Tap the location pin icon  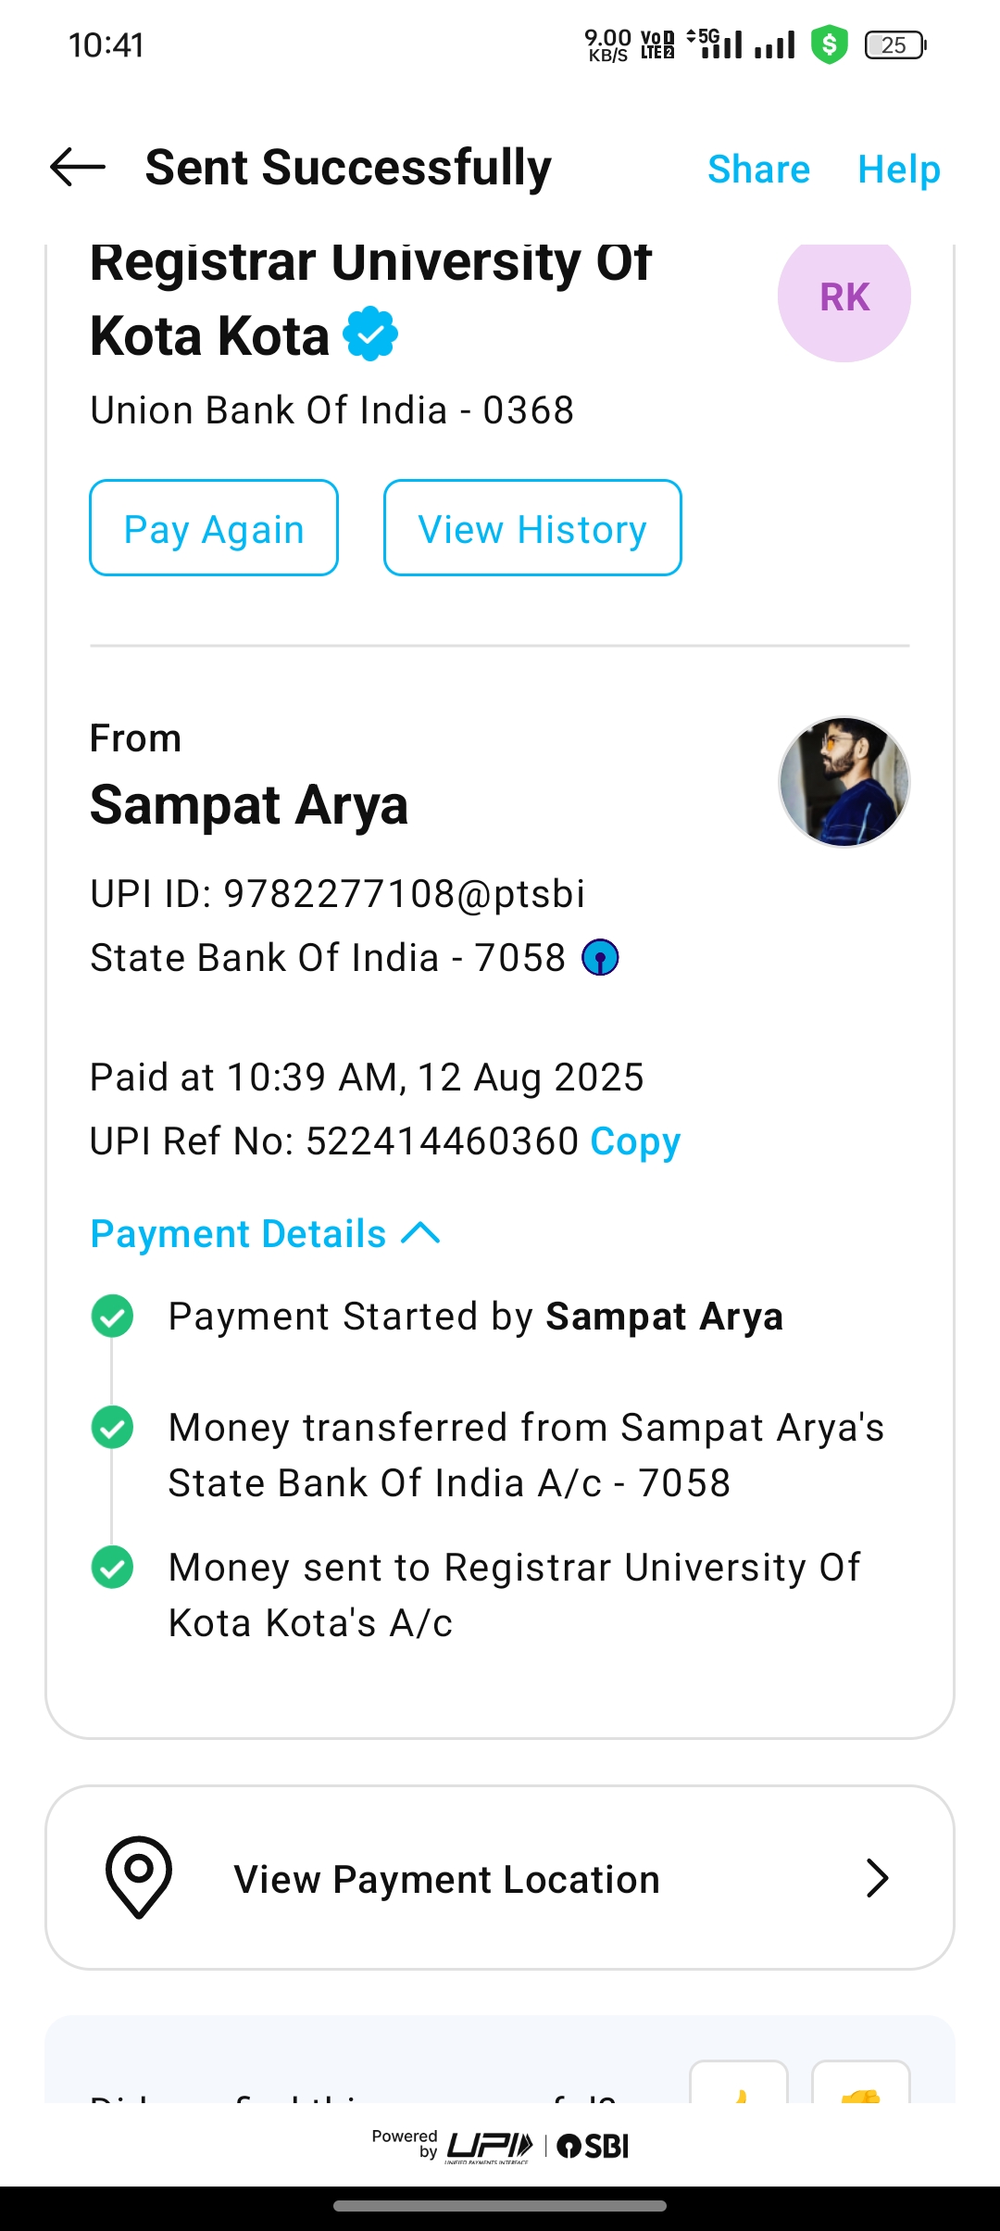pyautogui.click(x=139, y=1876)
